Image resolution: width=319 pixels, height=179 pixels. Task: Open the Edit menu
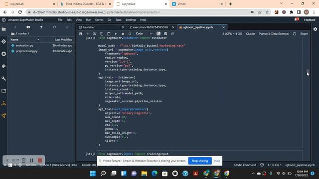click(x=69, y=20)
